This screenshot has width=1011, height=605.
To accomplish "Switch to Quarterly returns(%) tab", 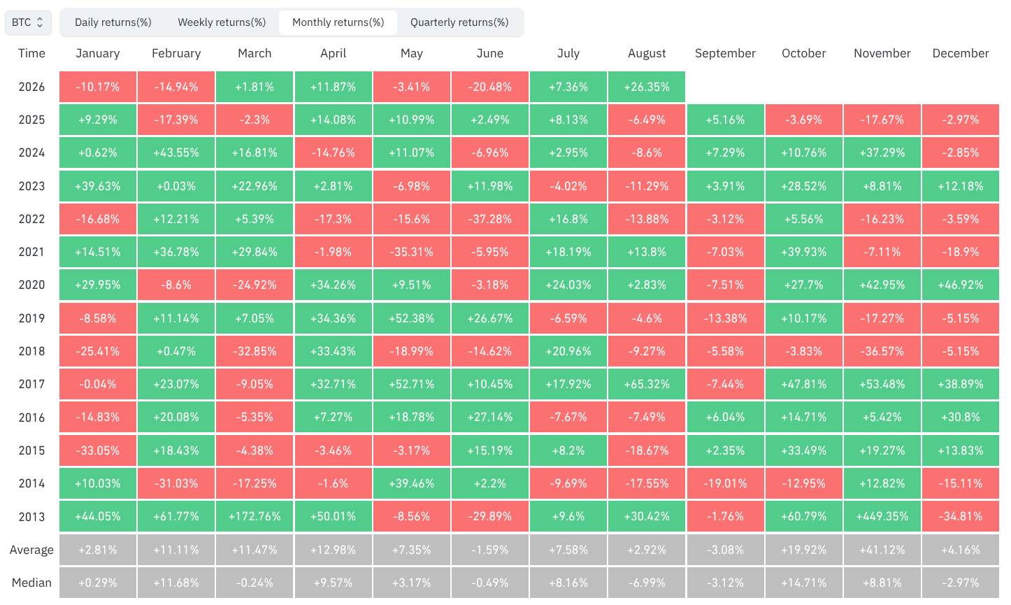I will (x=459, y=22).
